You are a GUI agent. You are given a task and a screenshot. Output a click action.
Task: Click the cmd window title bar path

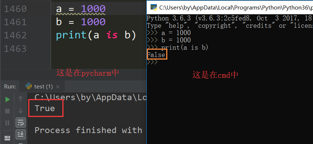pos(236,7)
